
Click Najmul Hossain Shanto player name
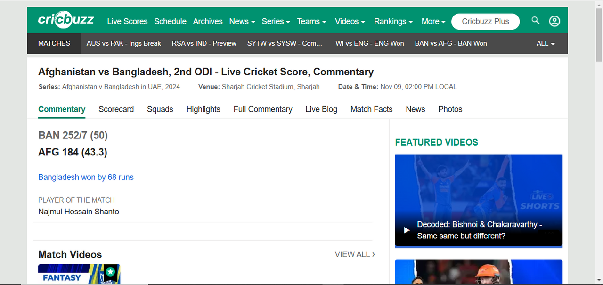79,212
